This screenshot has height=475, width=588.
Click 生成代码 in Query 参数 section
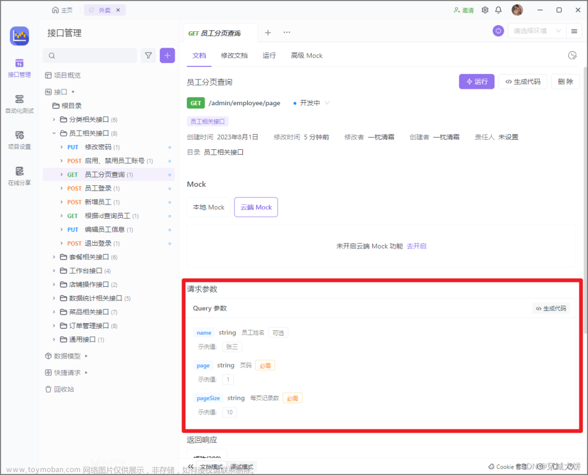[x=551, y=308]
